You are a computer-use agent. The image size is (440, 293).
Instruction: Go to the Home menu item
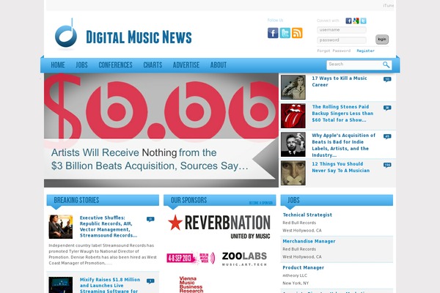coord(58,65)
